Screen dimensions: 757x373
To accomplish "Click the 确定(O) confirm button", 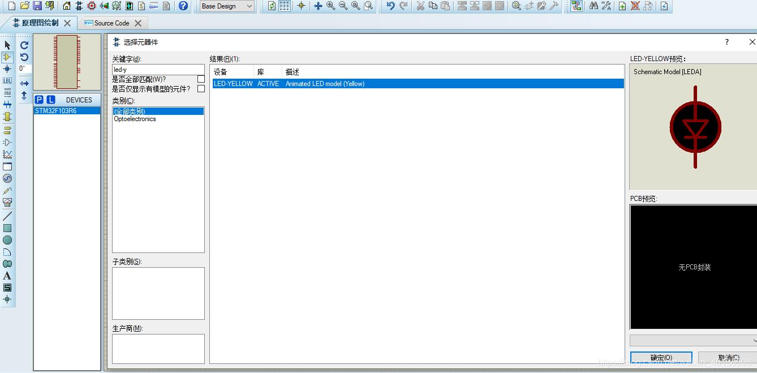I will [661, 358].
